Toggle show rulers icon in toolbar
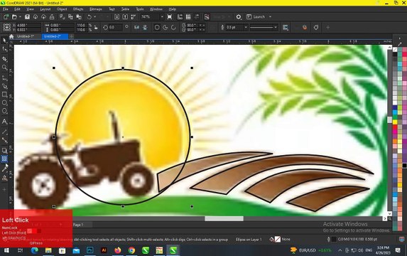Screen dimensions: 407x256 click(180, 17)
